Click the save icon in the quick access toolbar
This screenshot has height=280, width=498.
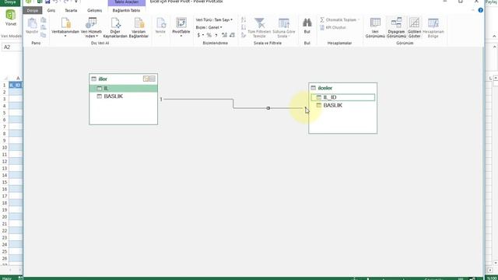tap(47, 2)
